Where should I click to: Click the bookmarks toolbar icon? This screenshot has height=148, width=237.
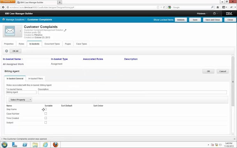[224, 7]
